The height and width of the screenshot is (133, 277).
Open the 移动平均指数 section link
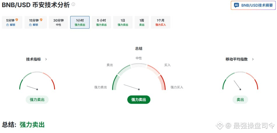237,59
